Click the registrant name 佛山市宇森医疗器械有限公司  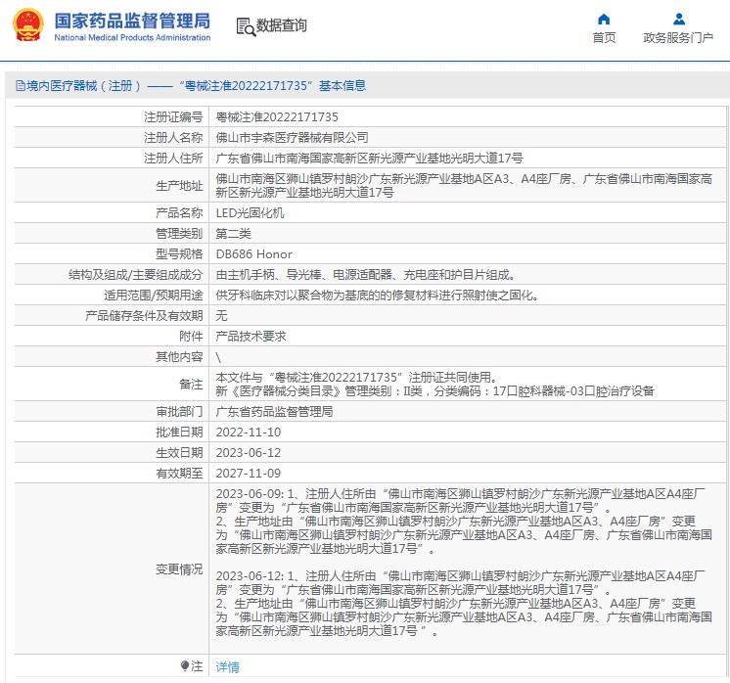pyautogui.click(x=292, y=137)
